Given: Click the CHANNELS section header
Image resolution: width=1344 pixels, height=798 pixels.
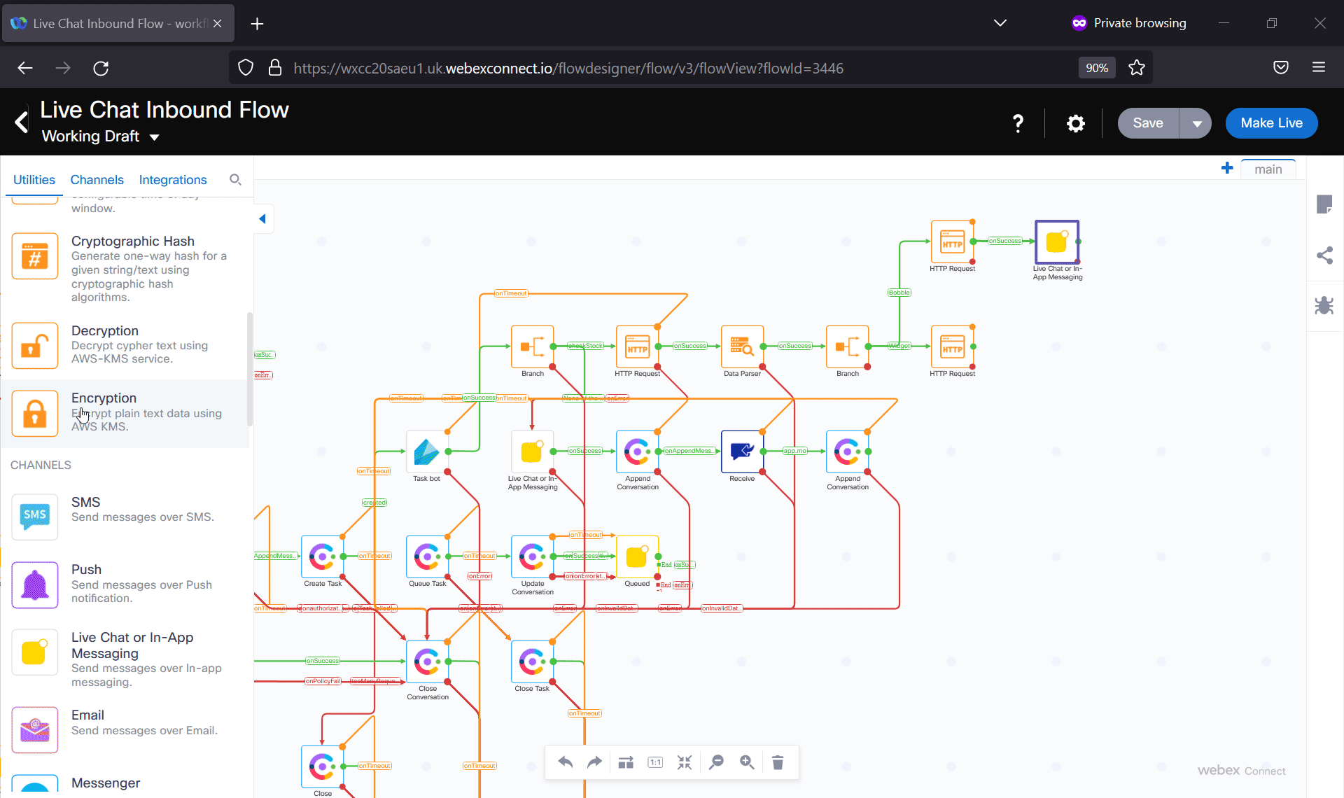Looking at the screenshot, I should [x=41, y=465].
